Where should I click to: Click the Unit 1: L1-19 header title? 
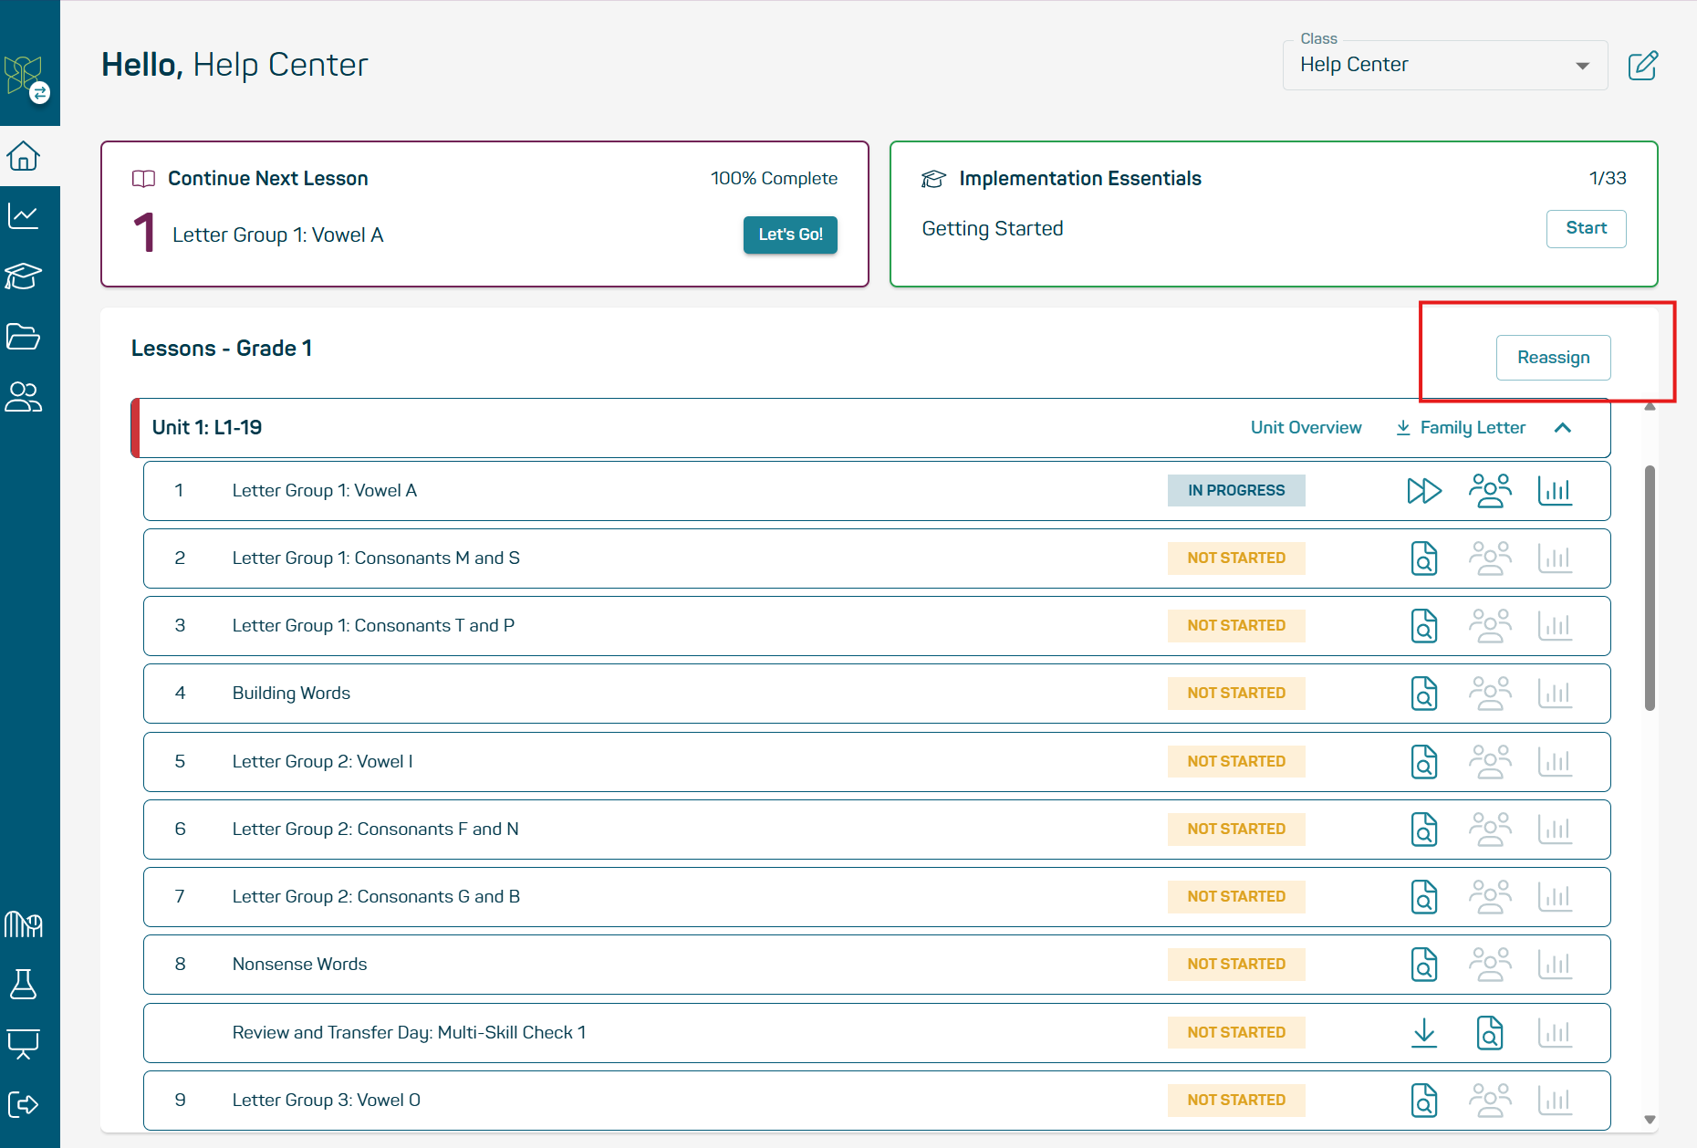[207, 428]
